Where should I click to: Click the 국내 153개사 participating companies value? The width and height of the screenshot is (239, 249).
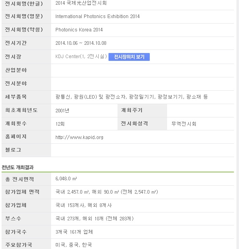tap(83, 205)
